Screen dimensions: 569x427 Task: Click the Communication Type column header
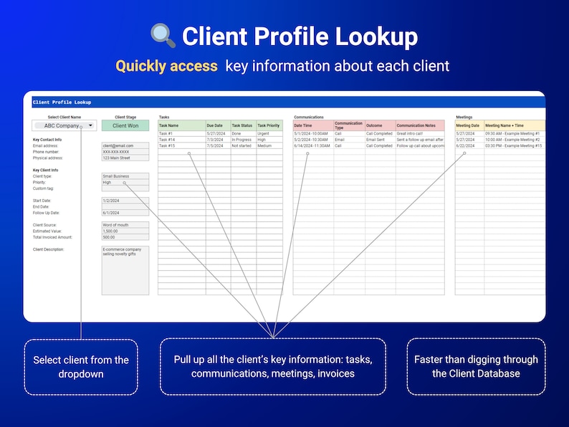pyautogui.click(x=350, y=125)
